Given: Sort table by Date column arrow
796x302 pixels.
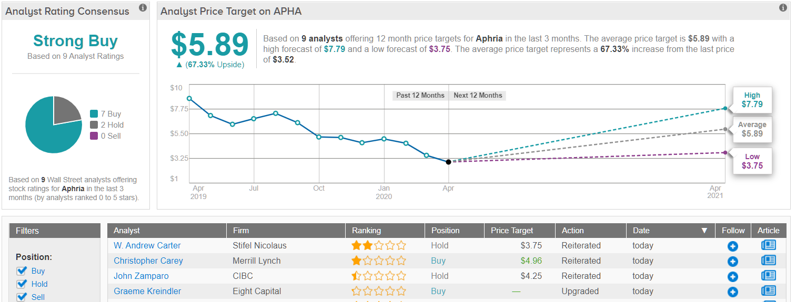Looking at the screenshot, I should [704, 231].
